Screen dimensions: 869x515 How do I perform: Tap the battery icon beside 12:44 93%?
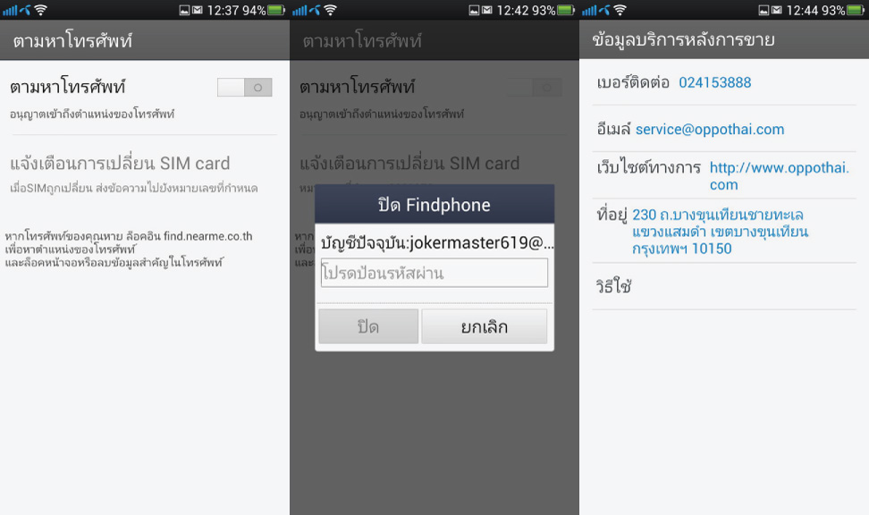pyautogui.click(x=856, y=10)
